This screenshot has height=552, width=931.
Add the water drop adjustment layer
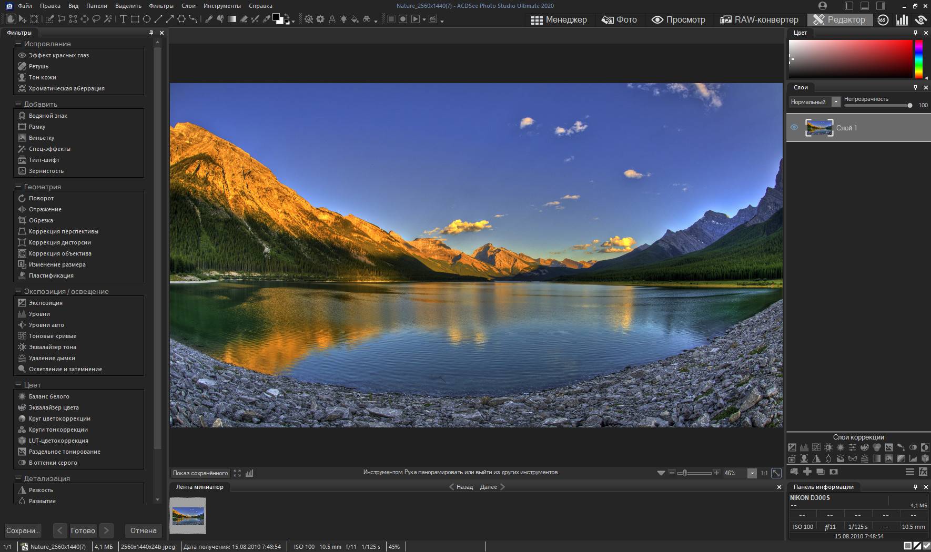[828, 458]
